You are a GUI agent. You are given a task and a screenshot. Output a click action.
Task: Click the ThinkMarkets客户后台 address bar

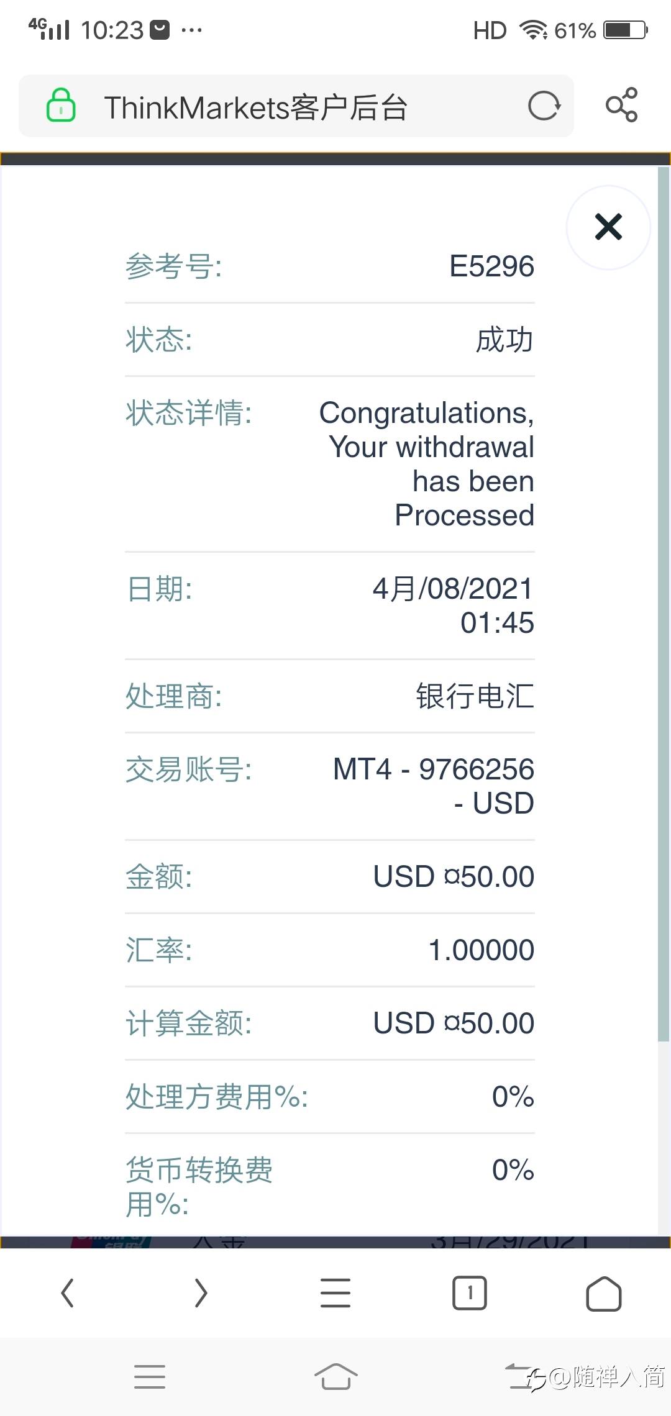(x=296, y=106)
